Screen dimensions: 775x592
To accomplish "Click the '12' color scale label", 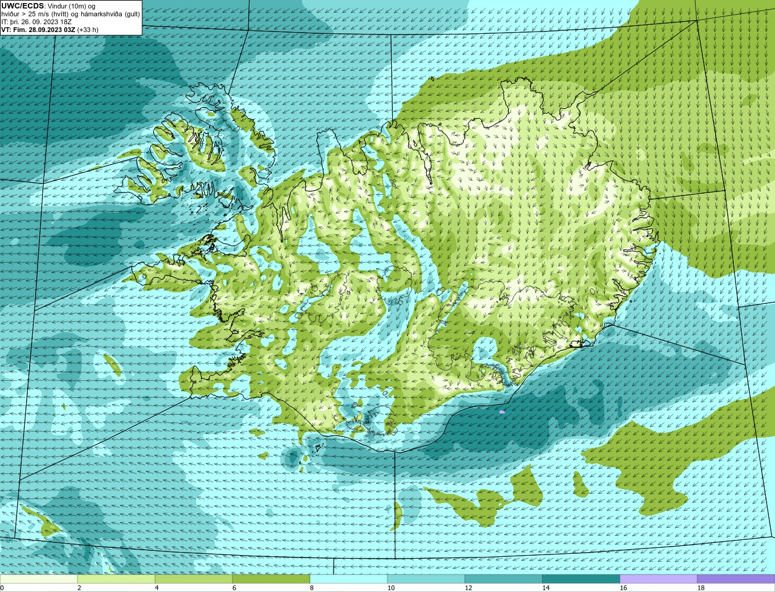I will click(x=469, y=588).
